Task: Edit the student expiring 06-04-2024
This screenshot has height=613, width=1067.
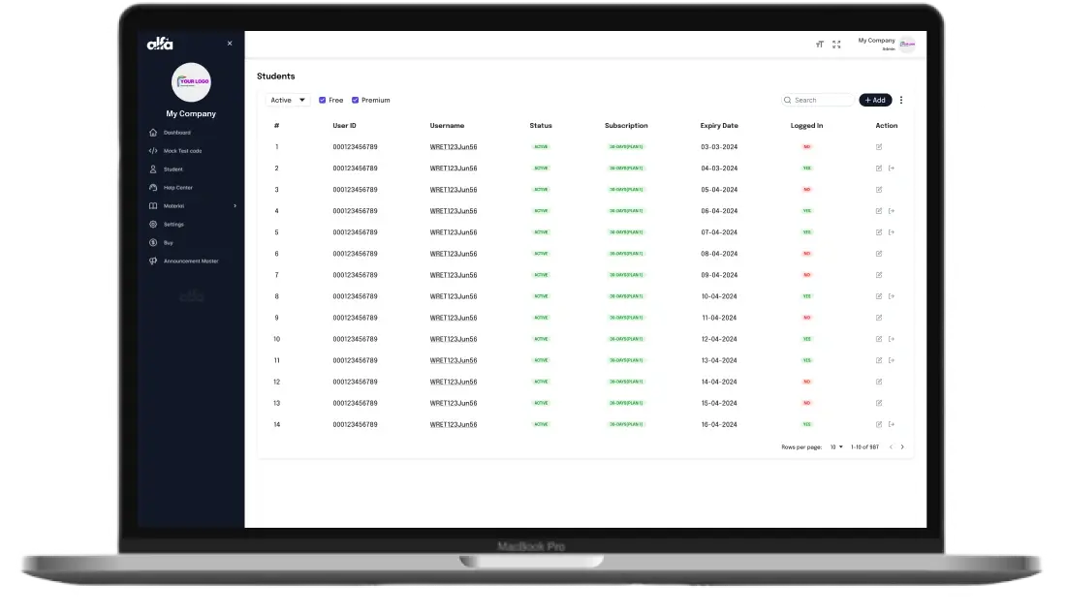Action: coord(878,211)
